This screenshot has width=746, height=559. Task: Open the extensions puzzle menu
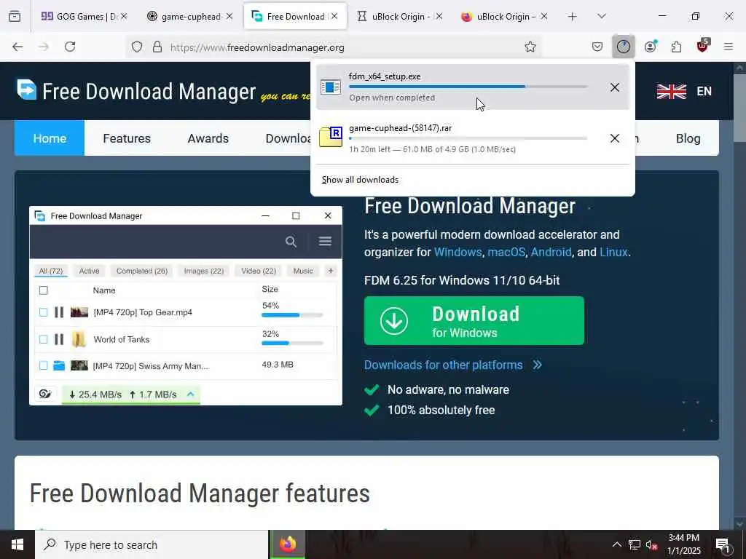pyautogui.click(x=676, y=47)
